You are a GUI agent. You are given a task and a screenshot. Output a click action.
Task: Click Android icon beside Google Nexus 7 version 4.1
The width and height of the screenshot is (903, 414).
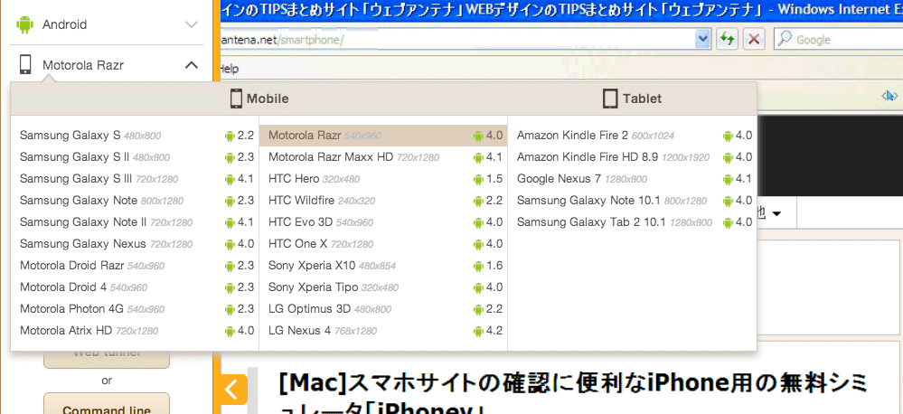(x=728, y=180)
